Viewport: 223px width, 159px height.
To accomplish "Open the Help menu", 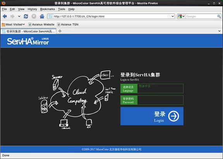I will coord(71,9).
